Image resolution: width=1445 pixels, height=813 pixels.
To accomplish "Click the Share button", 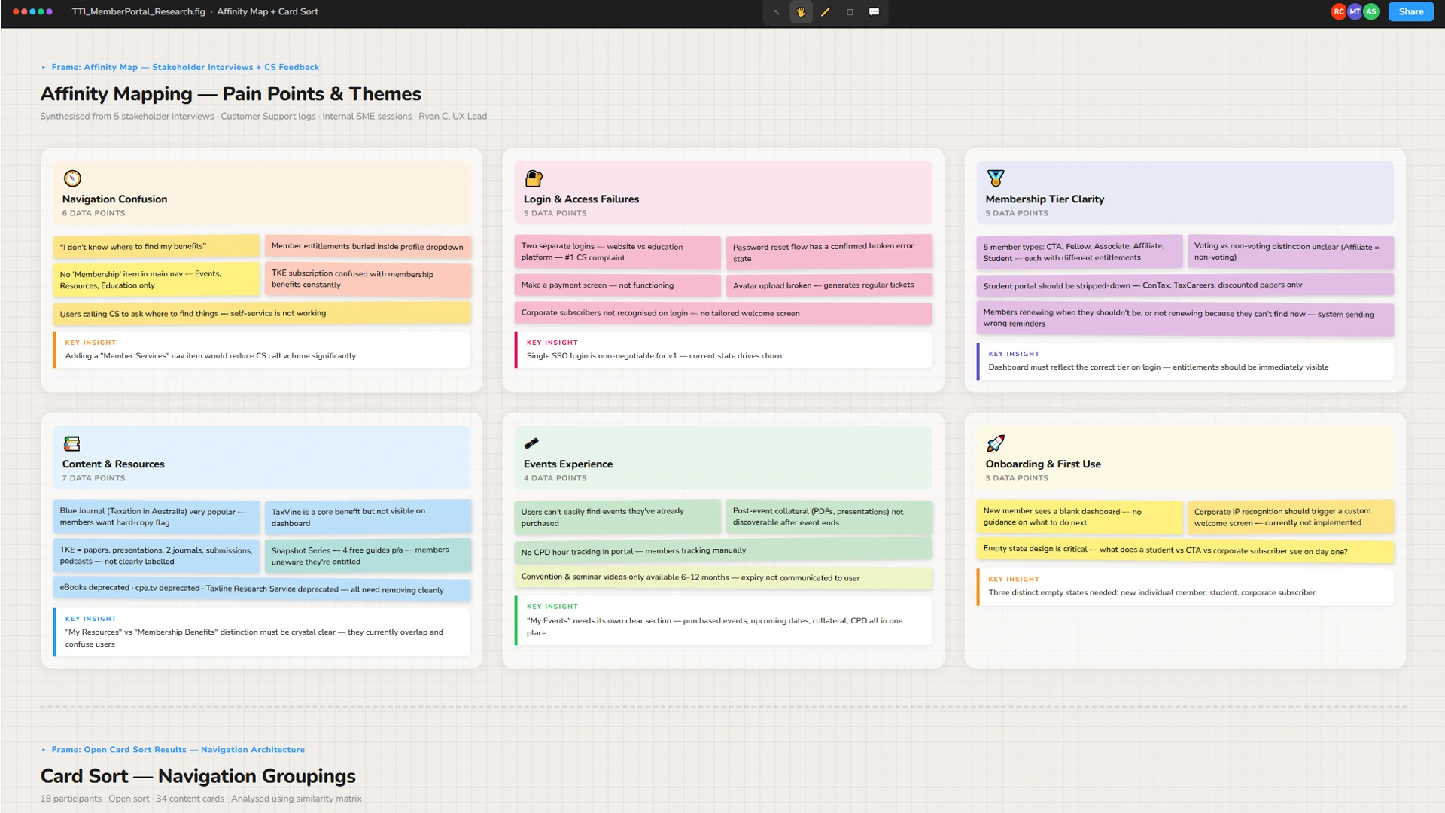I will click(1410, 11).
